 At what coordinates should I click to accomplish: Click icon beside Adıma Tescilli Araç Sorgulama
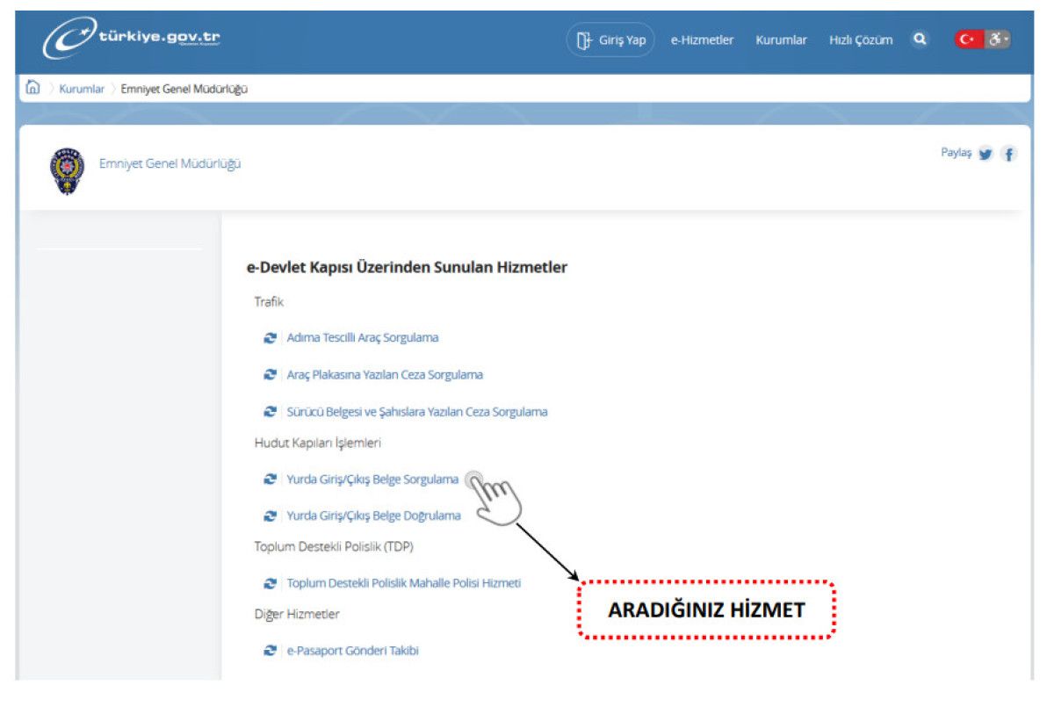[x=271, y=338]
